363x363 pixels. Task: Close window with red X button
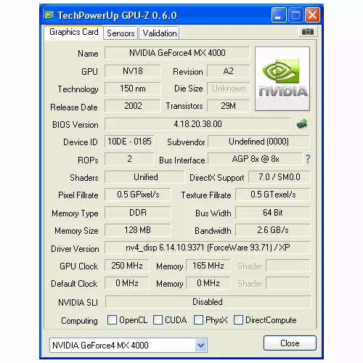312,15
